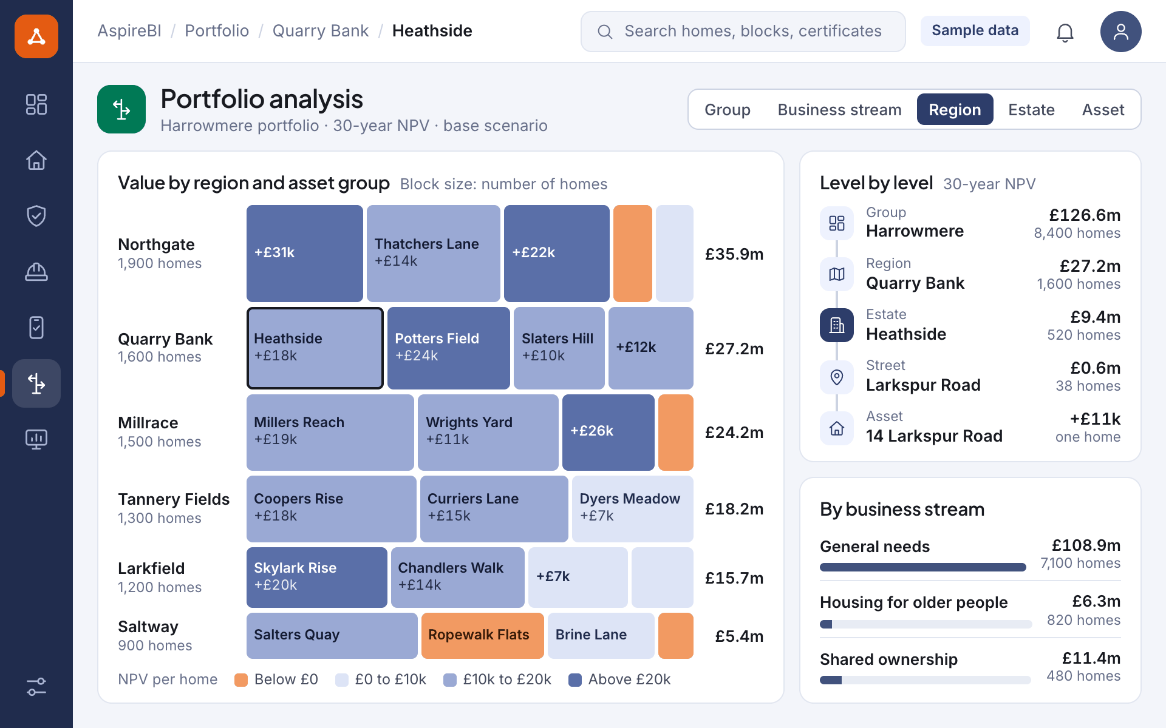The height and width of the screenshot is (728, 1166).
Task: Click the Asset level house icon
Action: tap(837, 428)
